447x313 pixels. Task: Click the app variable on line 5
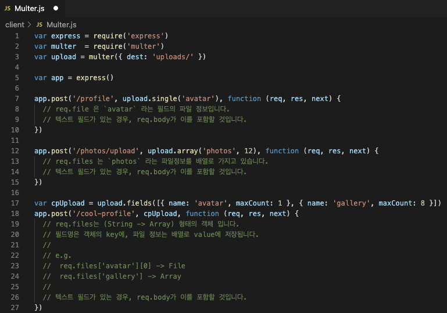click(58, 78)
